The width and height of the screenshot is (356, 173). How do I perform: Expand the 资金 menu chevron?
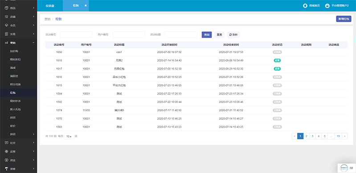[x=33, y=160]
